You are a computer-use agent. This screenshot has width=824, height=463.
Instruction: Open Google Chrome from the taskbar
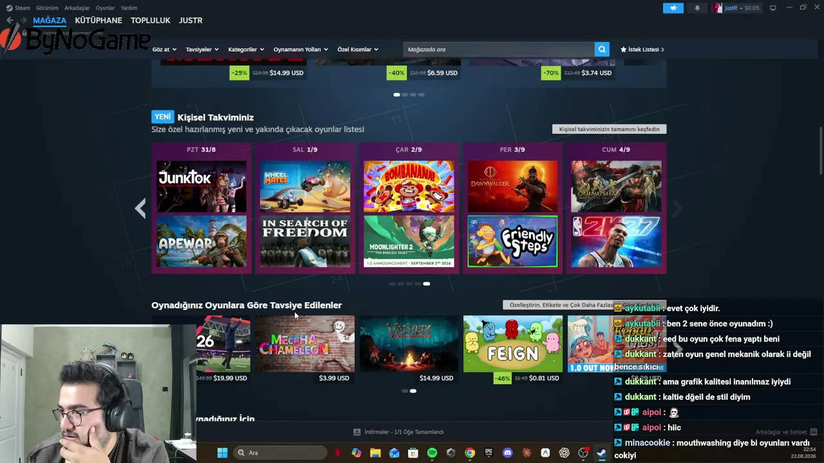pos(470,453)
